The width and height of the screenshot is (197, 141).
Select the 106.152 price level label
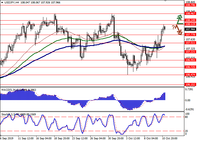190,84
